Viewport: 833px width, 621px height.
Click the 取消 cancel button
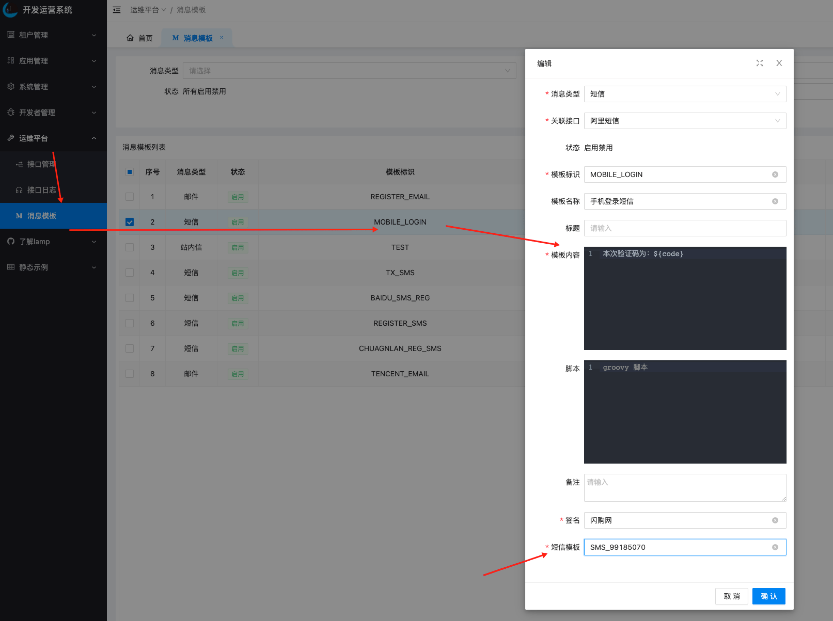tap(731, 596)
